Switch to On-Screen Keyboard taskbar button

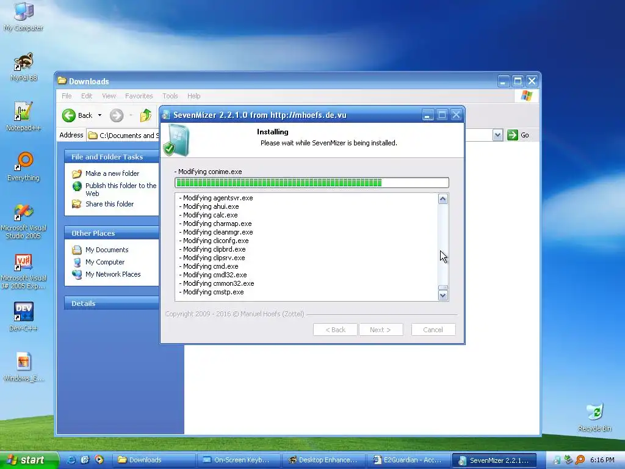point(239,460)
